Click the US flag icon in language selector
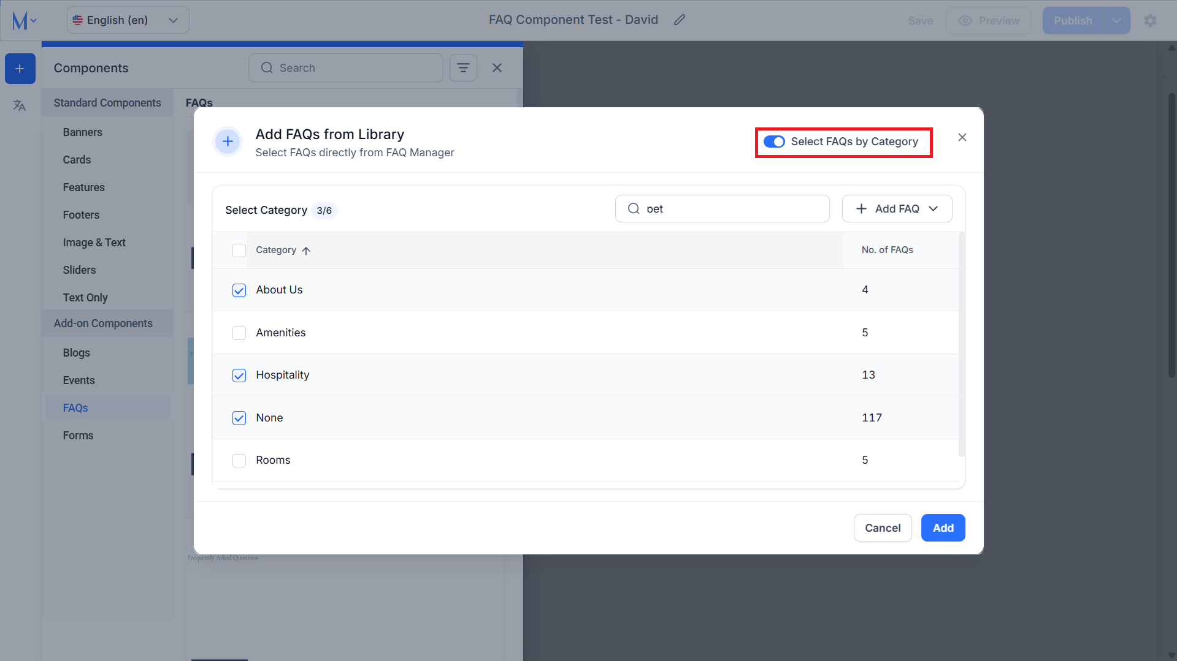 click(x=78, y=20)
